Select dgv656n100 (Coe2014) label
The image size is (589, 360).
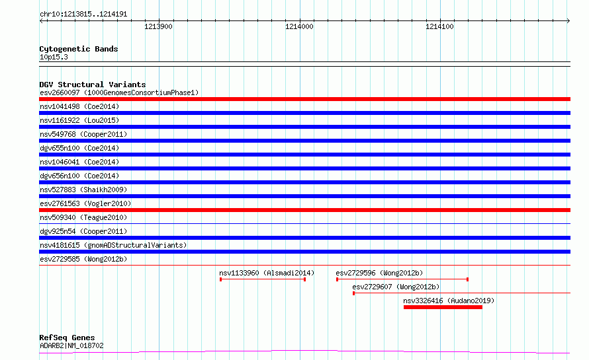(79, 176)
